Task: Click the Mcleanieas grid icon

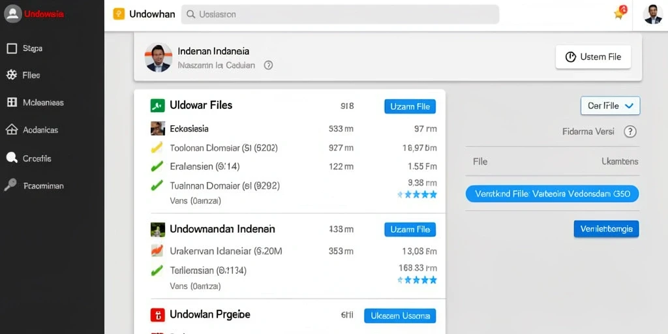Action: 12,102
